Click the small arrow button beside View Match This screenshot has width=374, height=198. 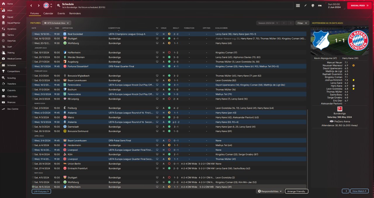click(x=346, y=191)
